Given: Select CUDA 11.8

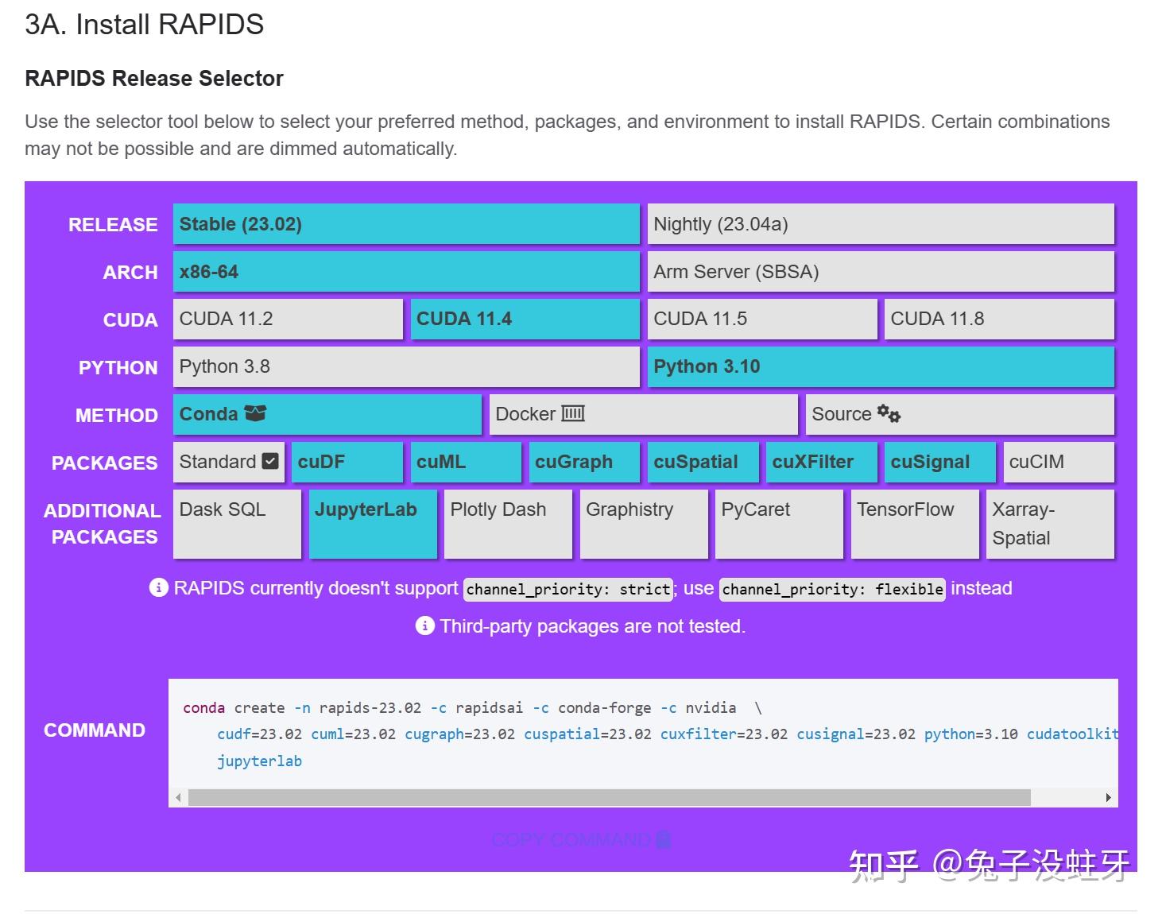Looking at the screenshot, I should tap(998, 319).
